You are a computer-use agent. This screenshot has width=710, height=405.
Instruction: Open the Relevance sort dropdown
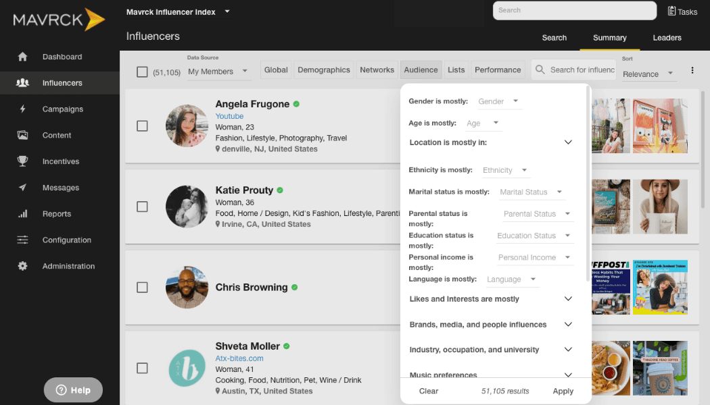pyautogui.click(x=648, y=74)
